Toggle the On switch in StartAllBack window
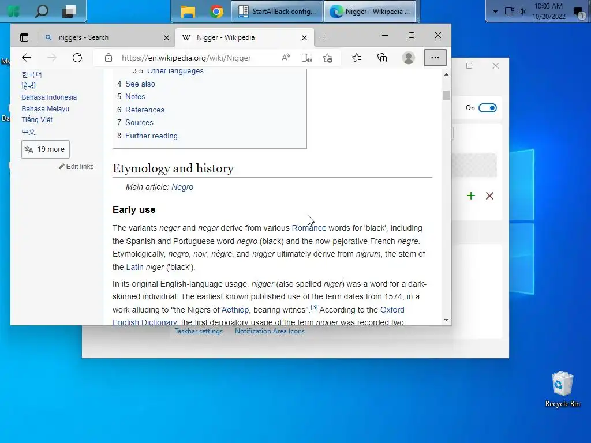The width and height of the screenshot is (591, 443). [487, 108]
